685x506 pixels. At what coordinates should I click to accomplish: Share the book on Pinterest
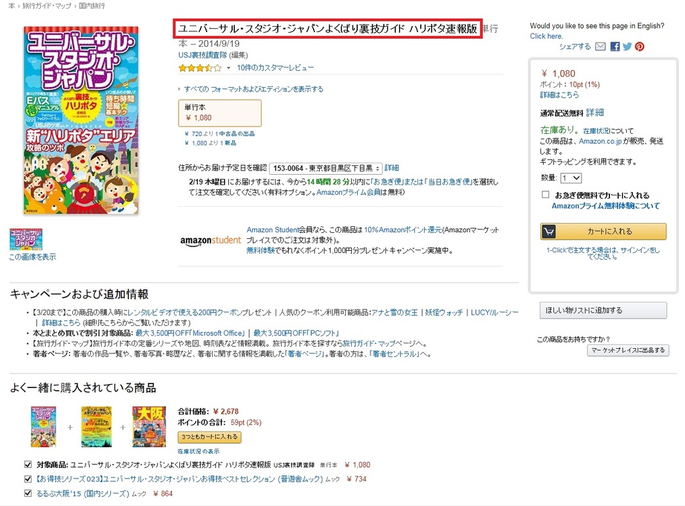pyautogui.click(x=640, y=46)
